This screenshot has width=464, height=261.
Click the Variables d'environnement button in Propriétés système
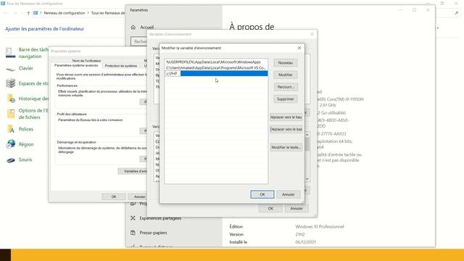click(x=133, y=171)
